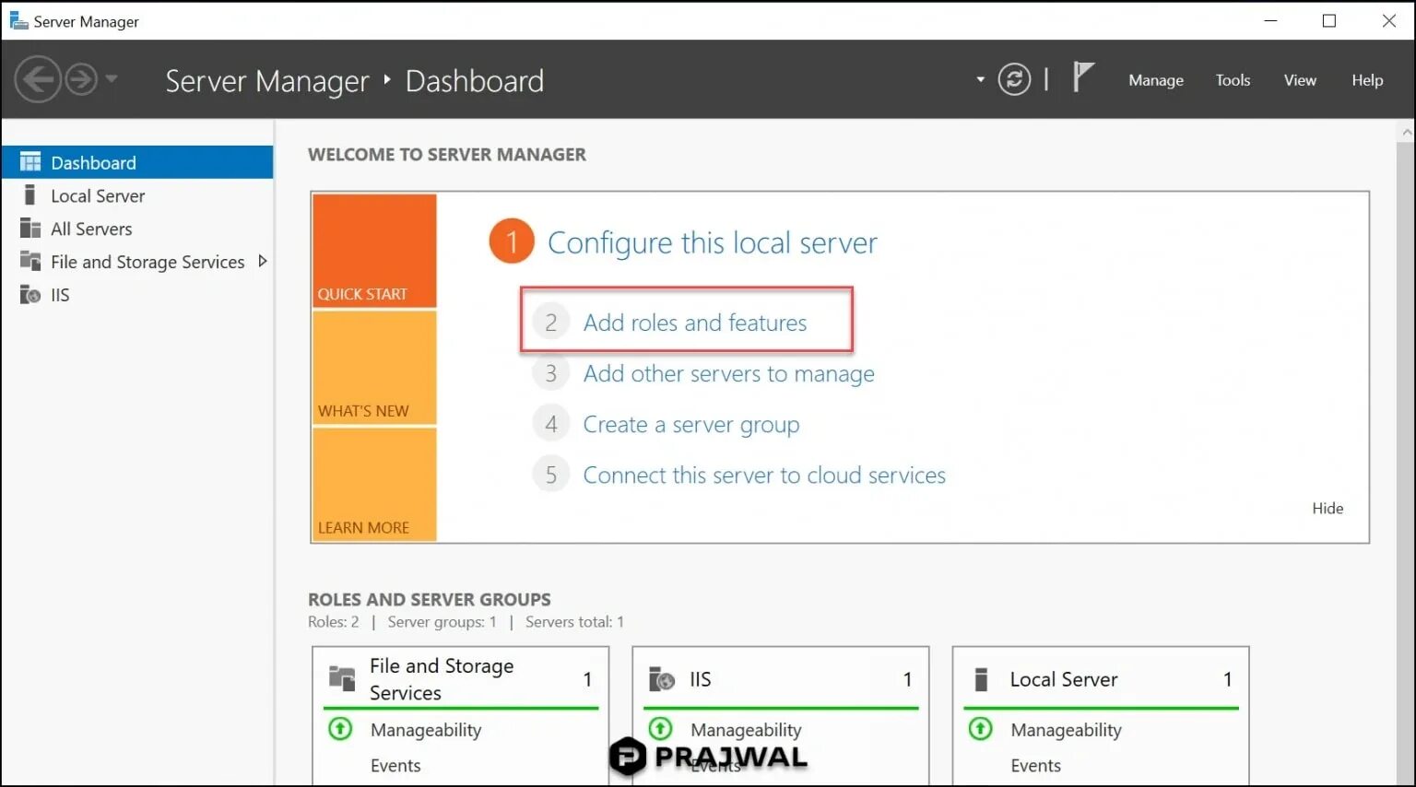This screenshot has width=1416, height=787.
Task: Click the Local Server sidebar icon
Action: click(x=29, y=194)
